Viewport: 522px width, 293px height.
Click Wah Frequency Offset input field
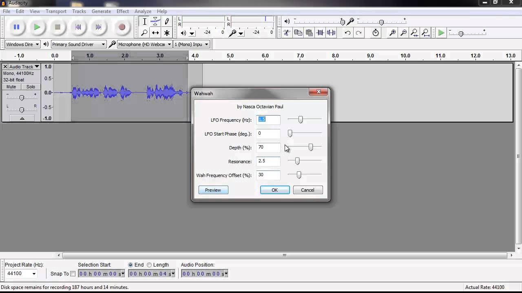coord(268,175)
